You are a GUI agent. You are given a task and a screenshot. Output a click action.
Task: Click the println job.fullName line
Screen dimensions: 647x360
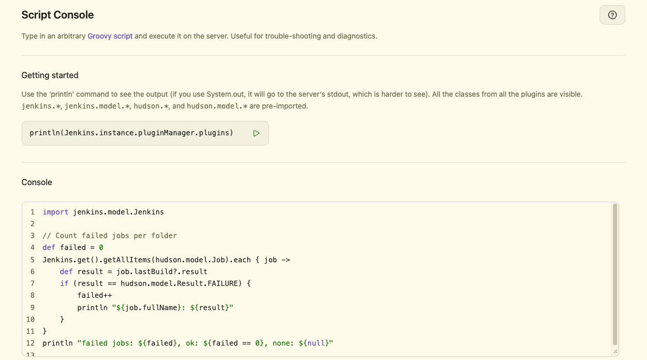[156, 308]
